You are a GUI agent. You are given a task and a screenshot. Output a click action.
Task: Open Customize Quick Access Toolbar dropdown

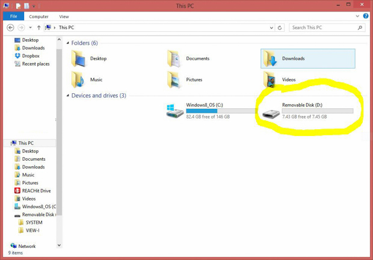coord(34,6)
